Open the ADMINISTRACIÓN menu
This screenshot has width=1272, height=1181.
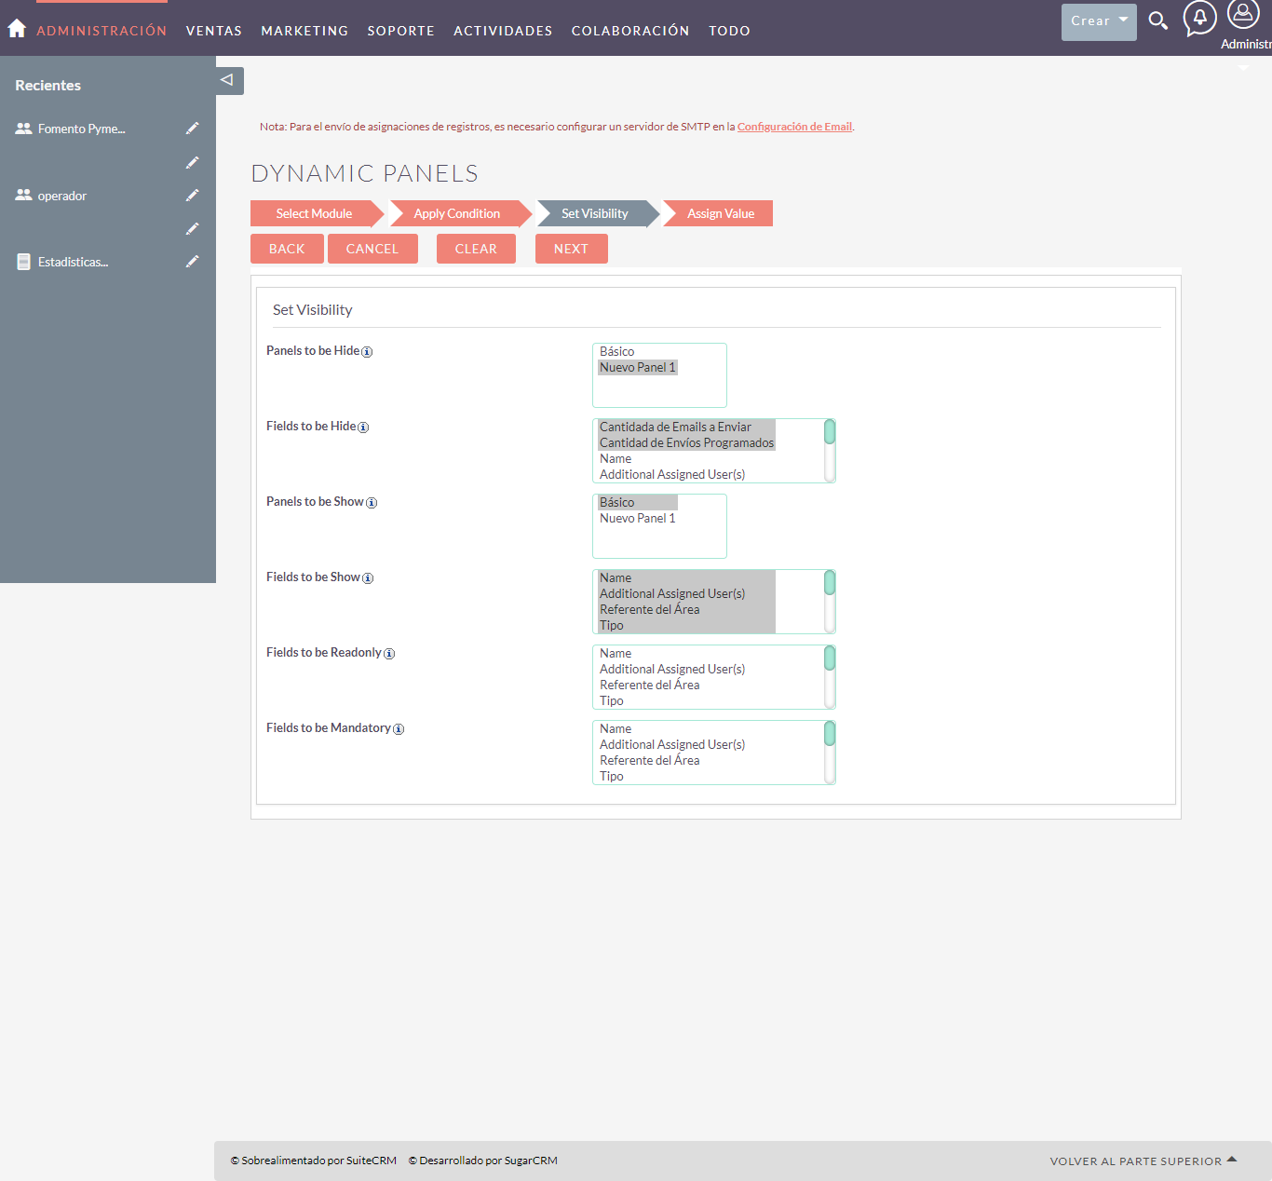101,31
